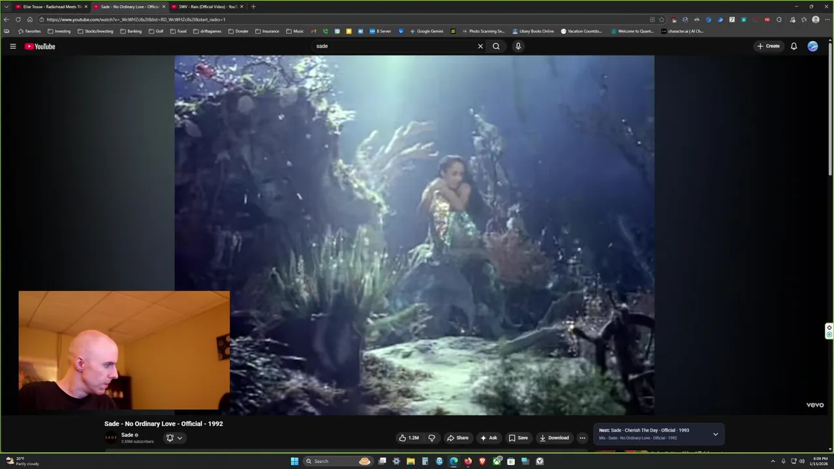The image size is (834, 469).
Task: Open Welcome to Quant bookmark
Action: click(x=632, y=31)
